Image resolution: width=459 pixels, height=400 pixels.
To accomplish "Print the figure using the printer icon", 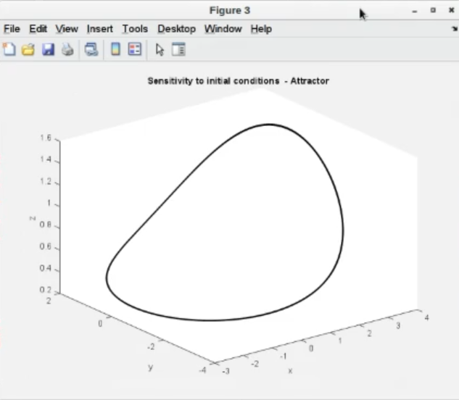I will coord(67,50).
